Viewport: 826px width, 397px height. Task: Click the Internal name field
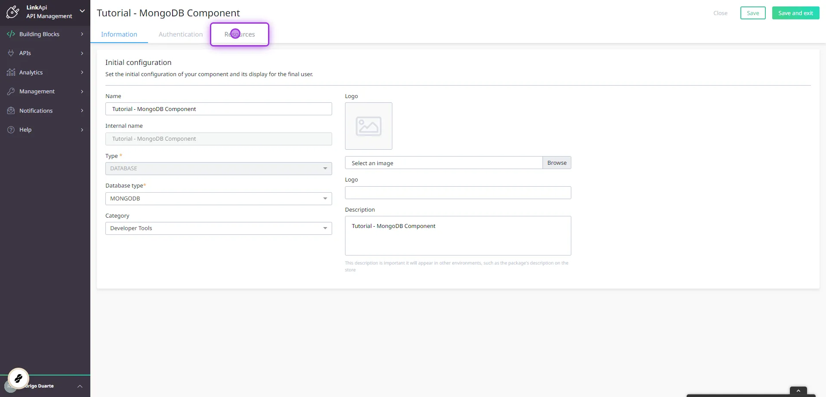pos(219,139)
